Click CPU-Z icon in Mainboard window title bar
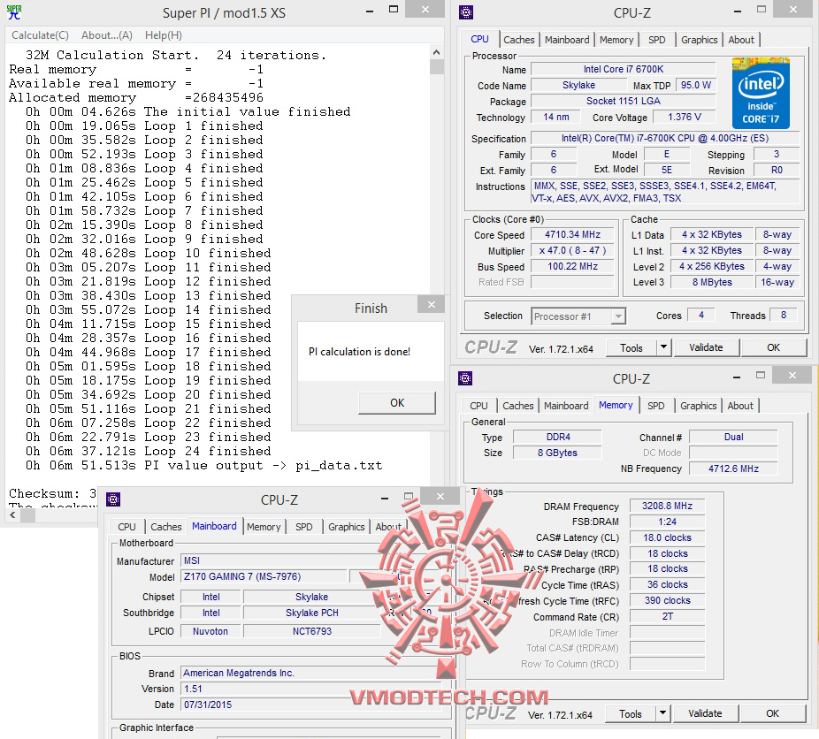The image size is (819, 739). (113, 499)
